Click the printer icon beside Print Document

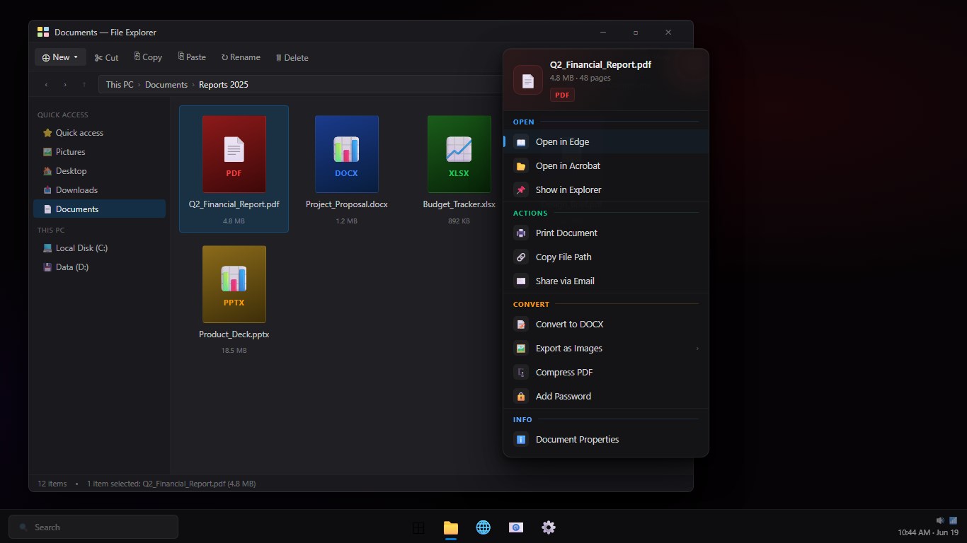click(x=521, y=233)
